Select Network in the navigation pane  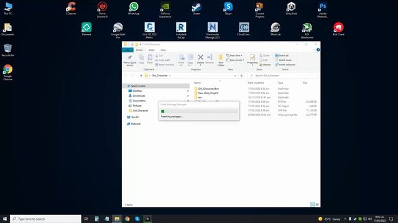[134, 124]
